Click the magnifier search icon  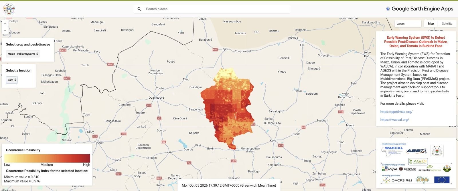(x=139, y=9)
